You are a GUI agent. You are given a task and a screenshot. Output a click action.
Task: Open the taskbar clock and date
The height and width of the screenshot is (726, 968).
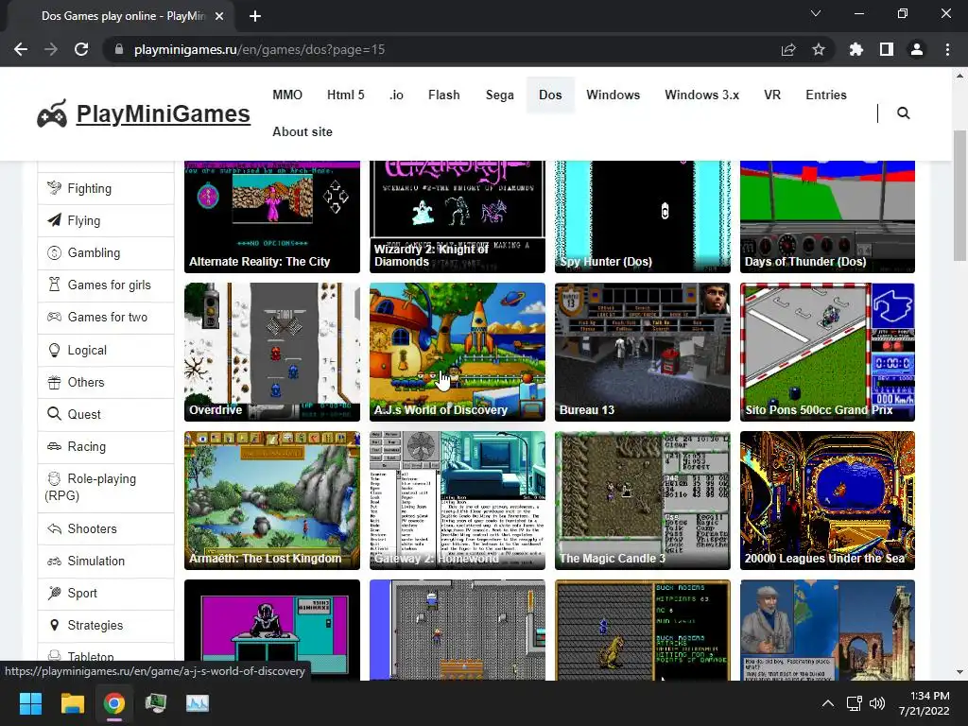pos(925,703)
